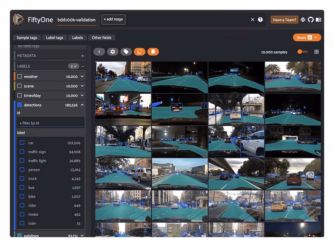Uncheck the detections checkbox
The width and height of the screenshot is (334, 247).
(20, 105)
